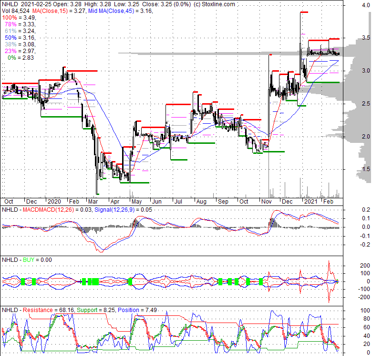Click the 'Apr' month label on time axis

coord(115,202)
